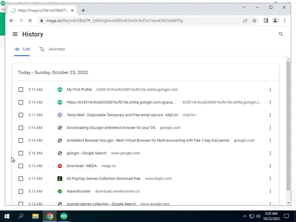Open actions for 80 PopCap Games entry
The height and width of the screenshot is (222, 296).
pos(270,179)
